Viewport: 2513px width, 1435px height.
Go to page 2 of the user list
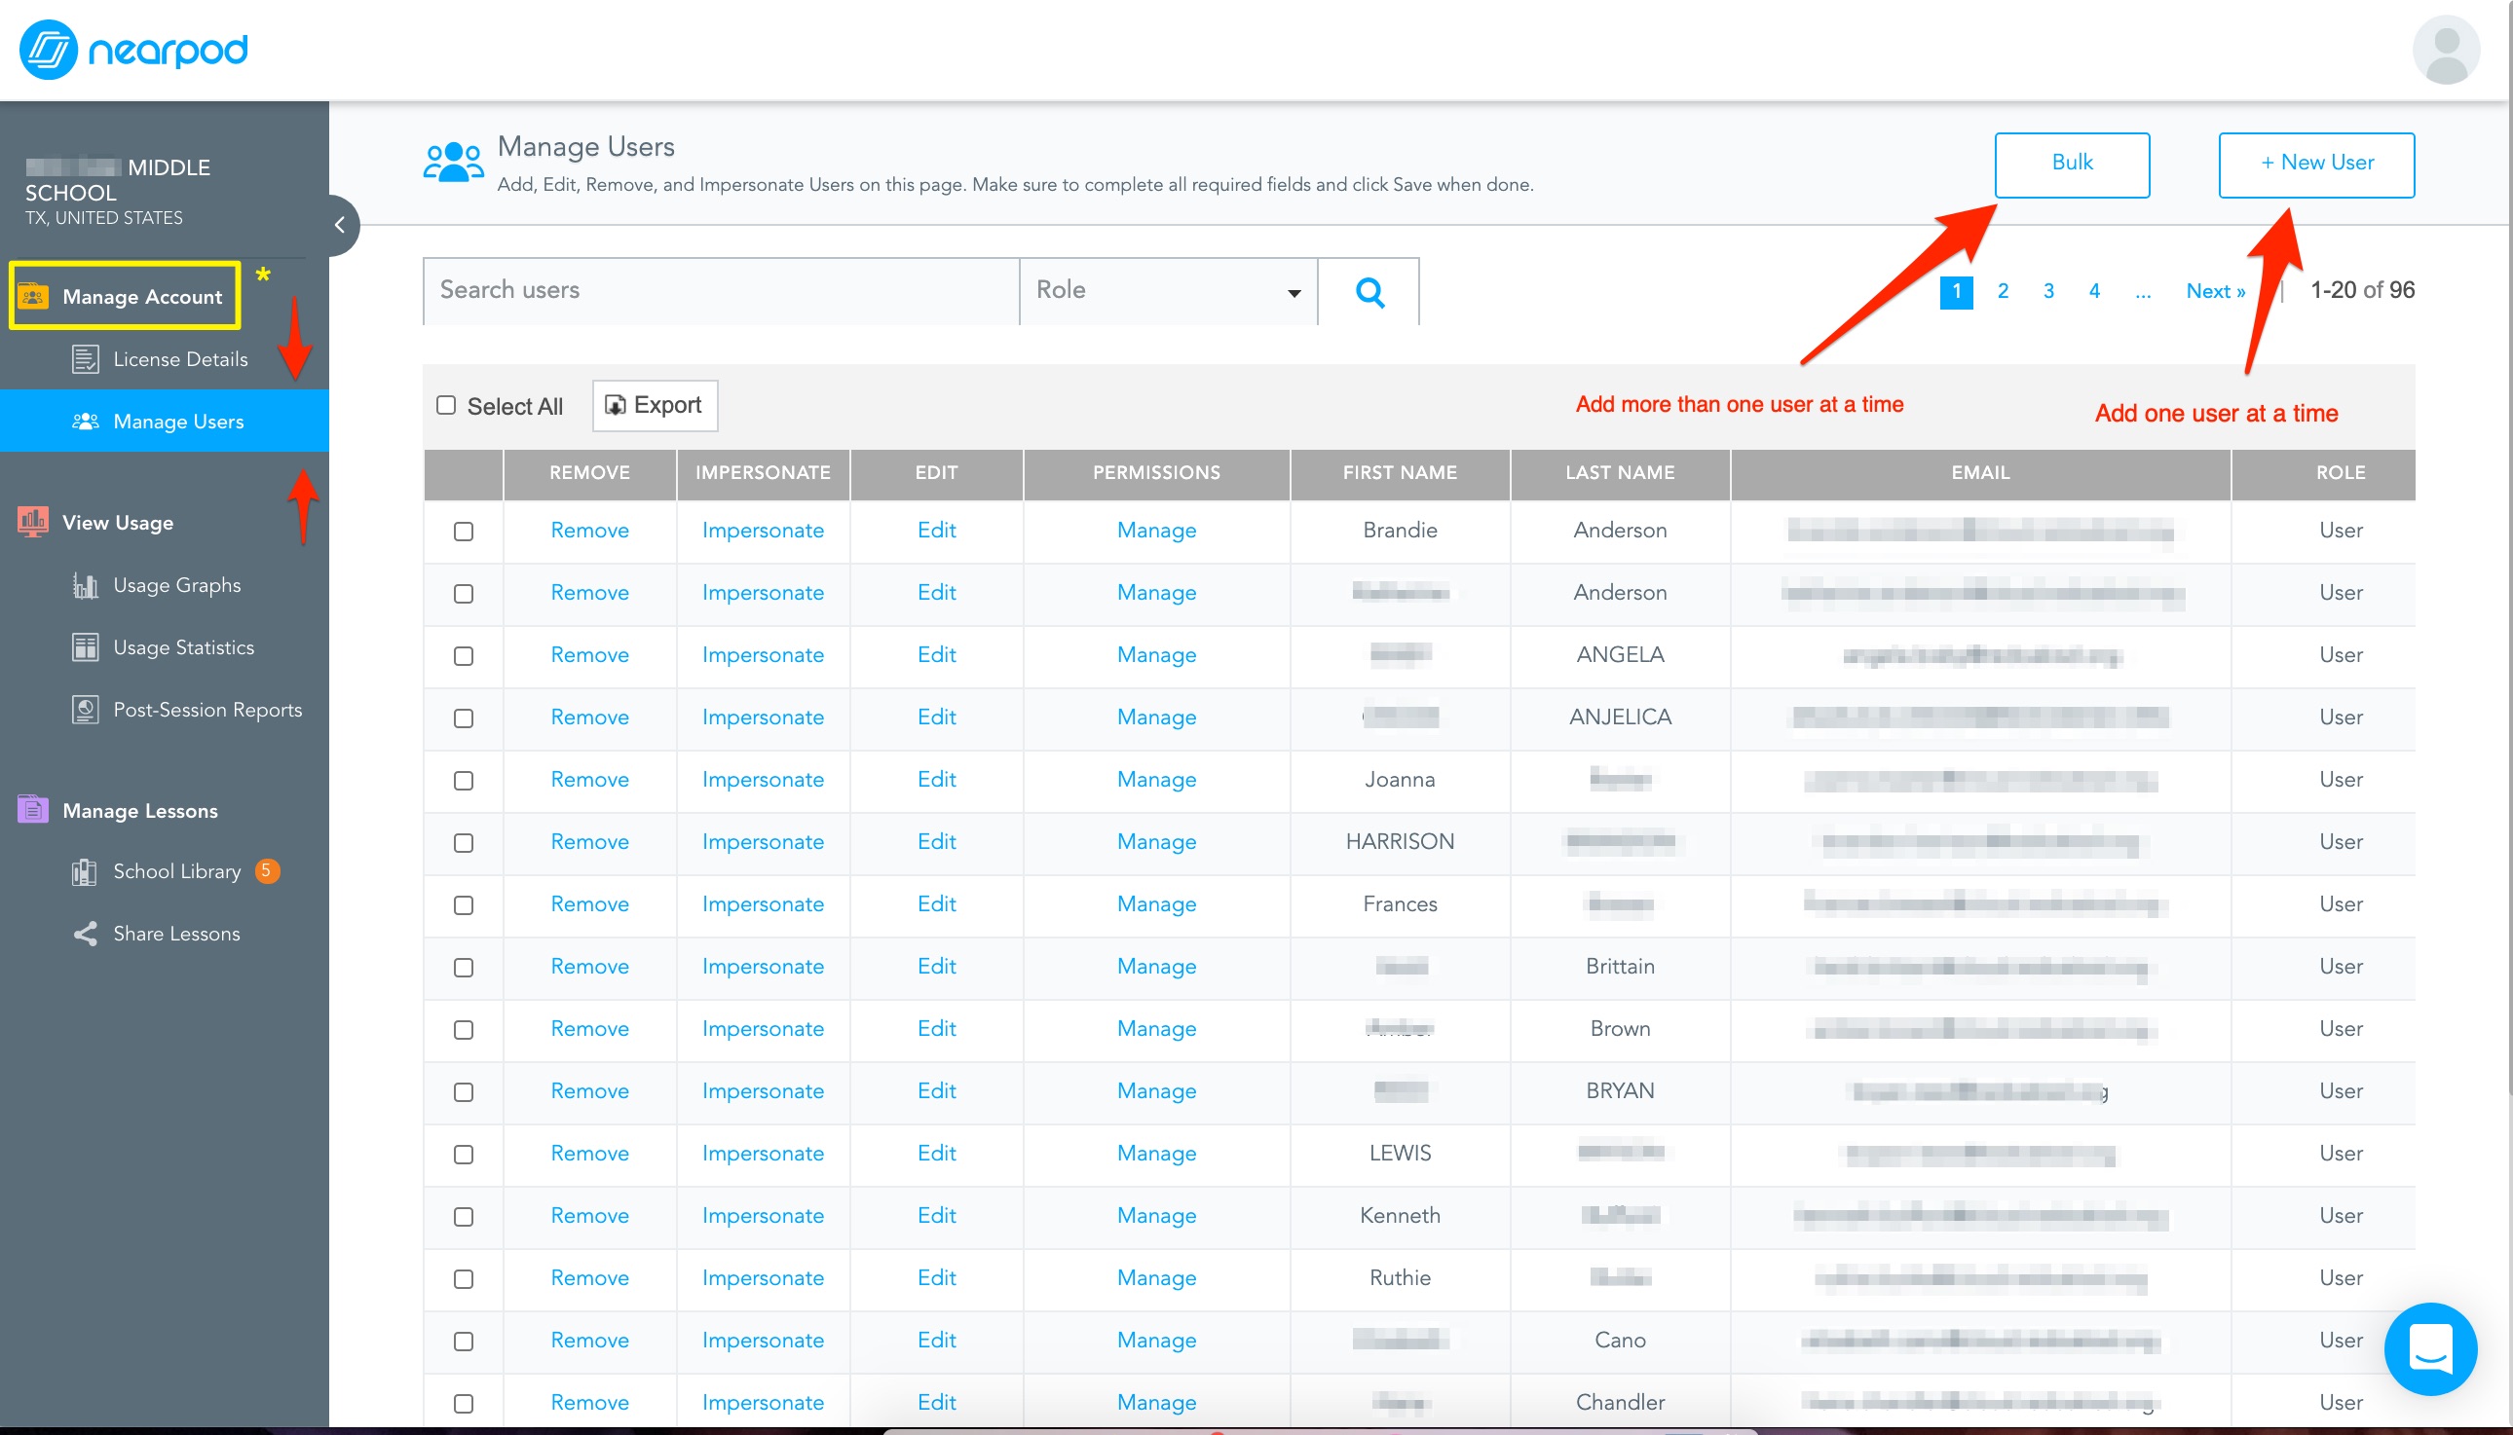(x=2002, y=290)
